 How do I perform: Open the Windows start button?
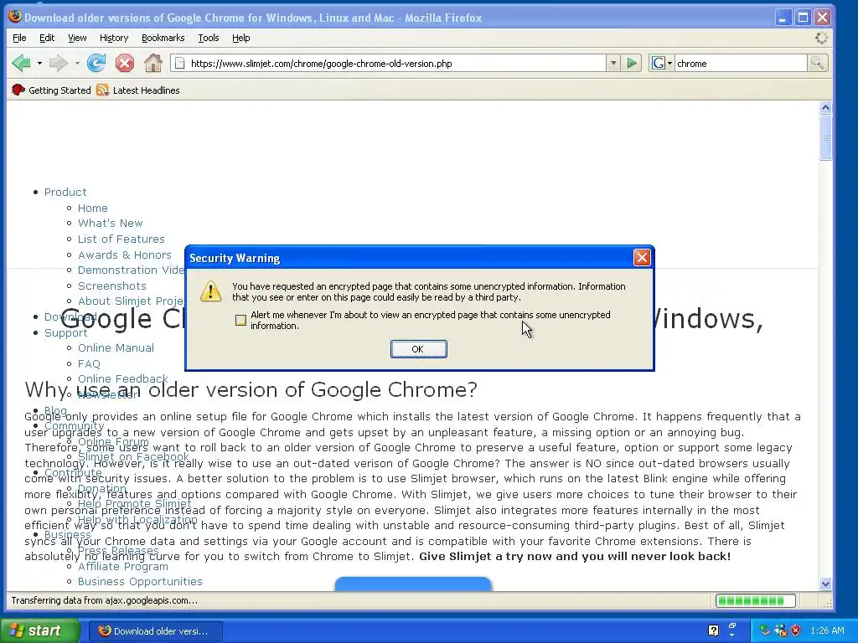pos(39,630)
